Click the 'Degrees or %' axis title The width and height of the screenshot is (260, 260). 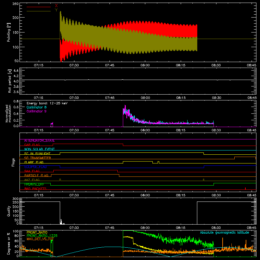(9, 243)
